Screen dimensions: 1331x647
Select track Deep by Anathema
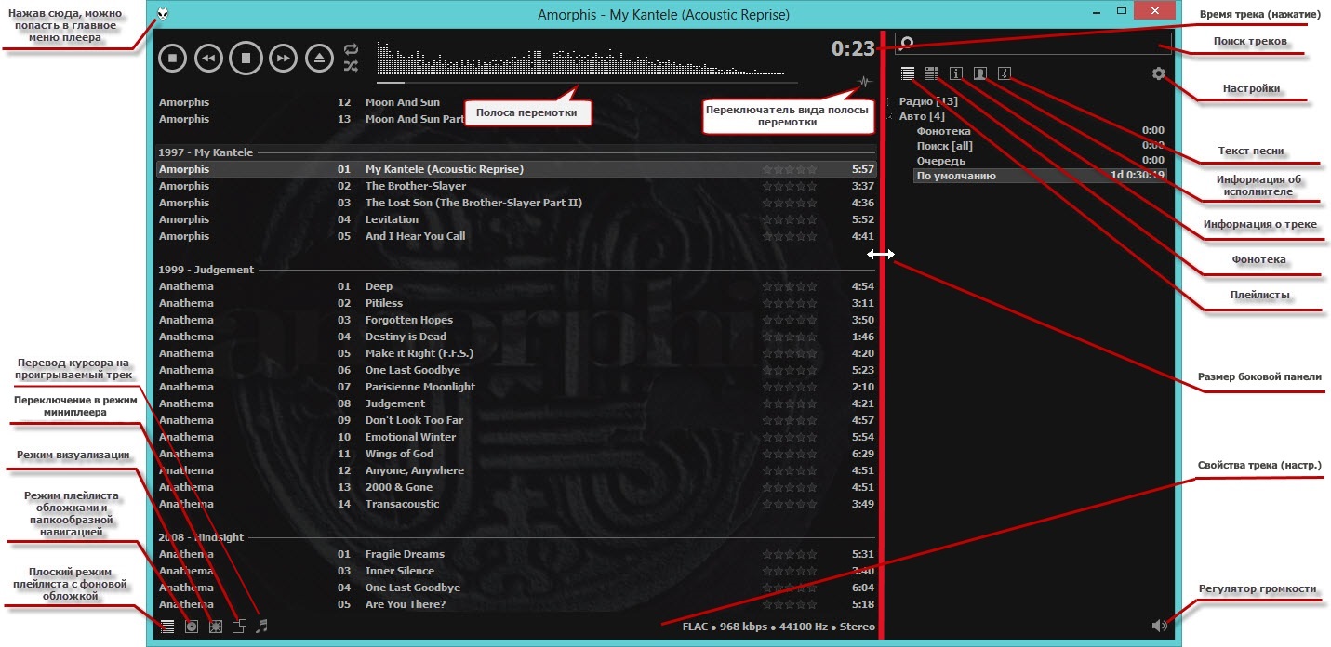[516, 286]
